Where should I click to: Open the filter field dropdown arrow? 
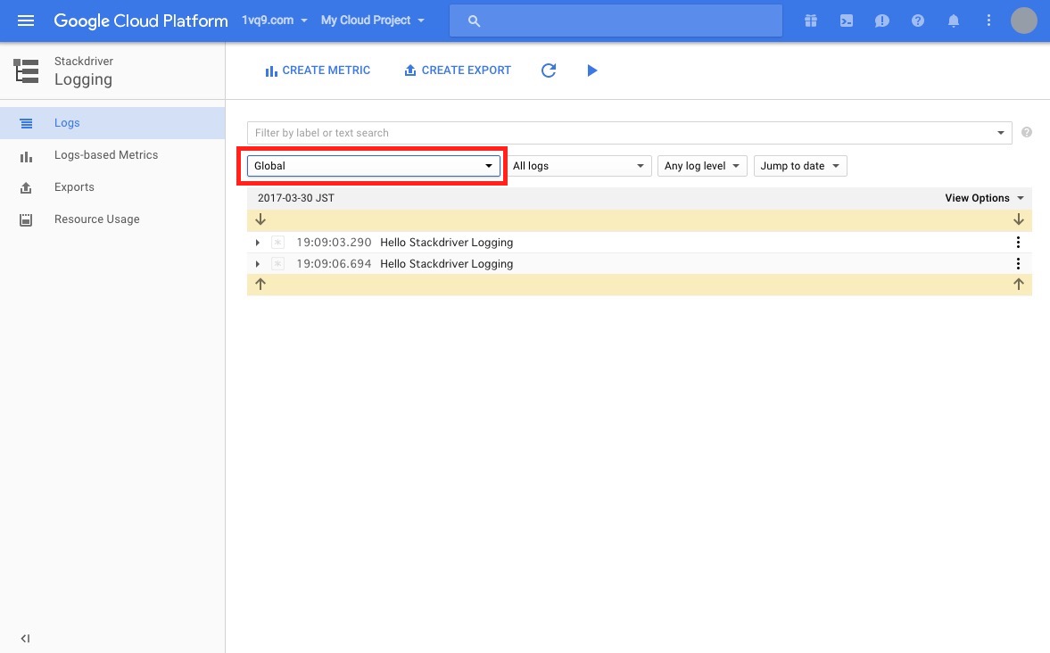pyautogui.click(x=1000, y=133)
